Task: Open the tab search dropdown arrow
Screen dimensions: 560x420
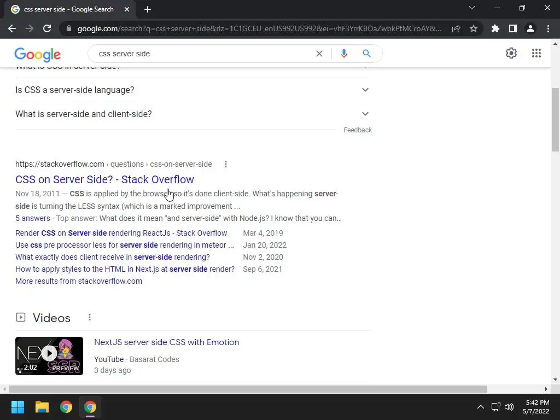Action: click(x=472, y=8)
